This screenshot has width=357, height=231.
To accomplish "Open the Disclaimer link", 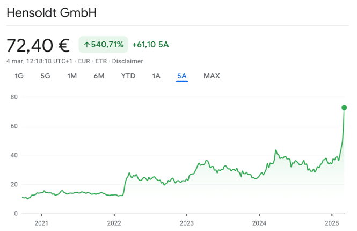I will pyautogui.click(x=128, y=61).
